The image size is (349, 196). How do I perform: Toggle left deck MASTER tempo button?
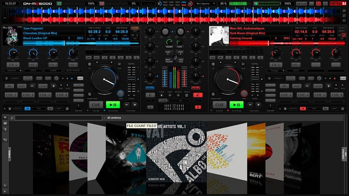(x=135, y=28)
